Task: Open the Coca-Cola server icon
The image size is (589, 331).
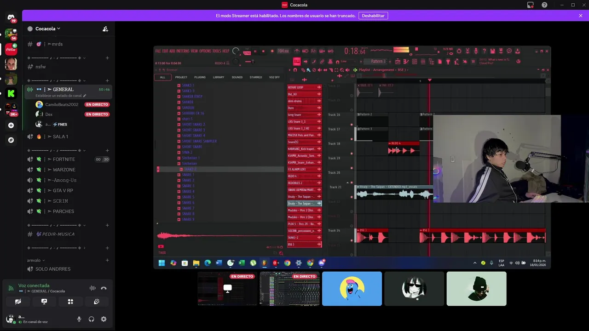Action: [11, 49]
